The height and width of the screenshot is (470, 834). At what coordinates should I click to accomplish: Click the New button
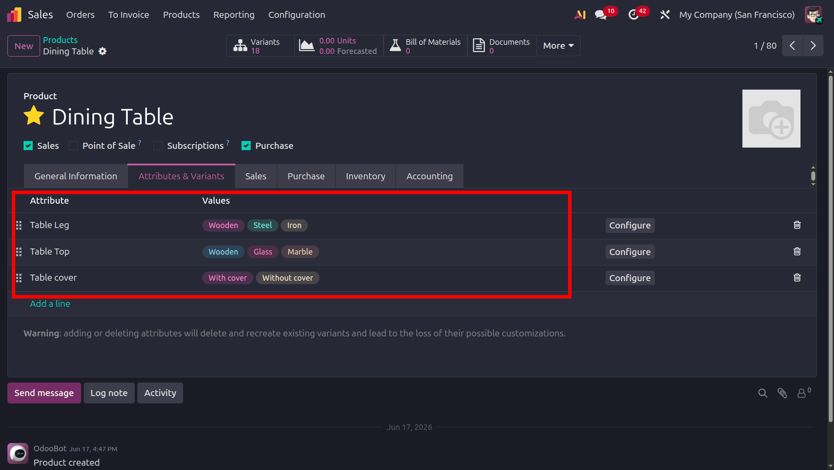pos(24,46)
